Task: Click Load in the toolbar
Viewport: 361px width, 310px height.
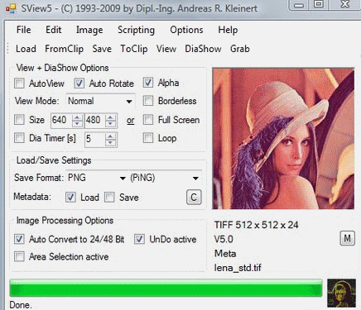Action: pyautogui.click(x=26, y=49)
